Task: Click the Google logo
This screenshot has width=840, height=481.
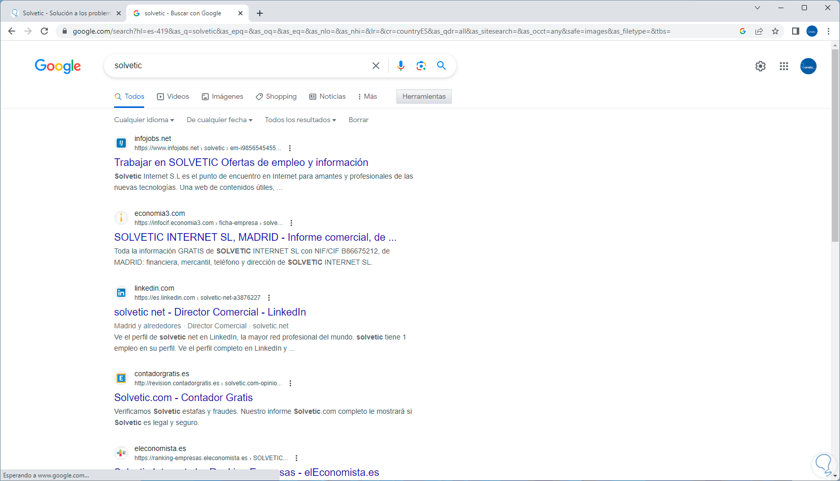Action: point(58,66)
